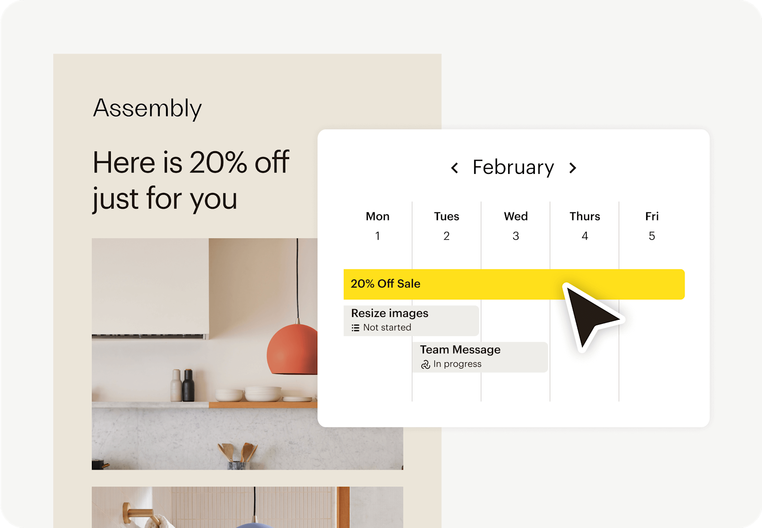Select the Fri 5 calendar column
The image size is (762, 528).
[652, 226]
